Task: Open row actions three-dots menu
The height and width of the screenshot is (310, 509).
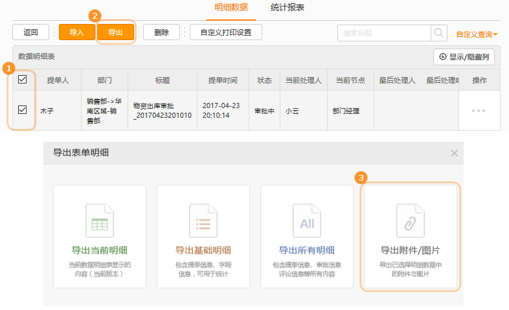Action: [479, 111]
